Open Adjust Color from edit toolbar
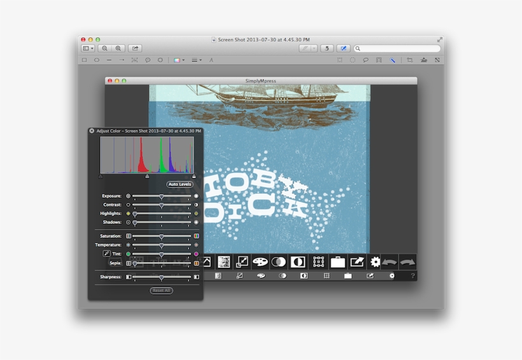522x360 pixels. (423, 60)
